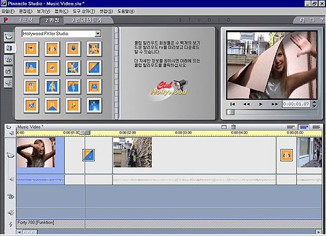
Task: Select third transition in third row
Action: 73,86
